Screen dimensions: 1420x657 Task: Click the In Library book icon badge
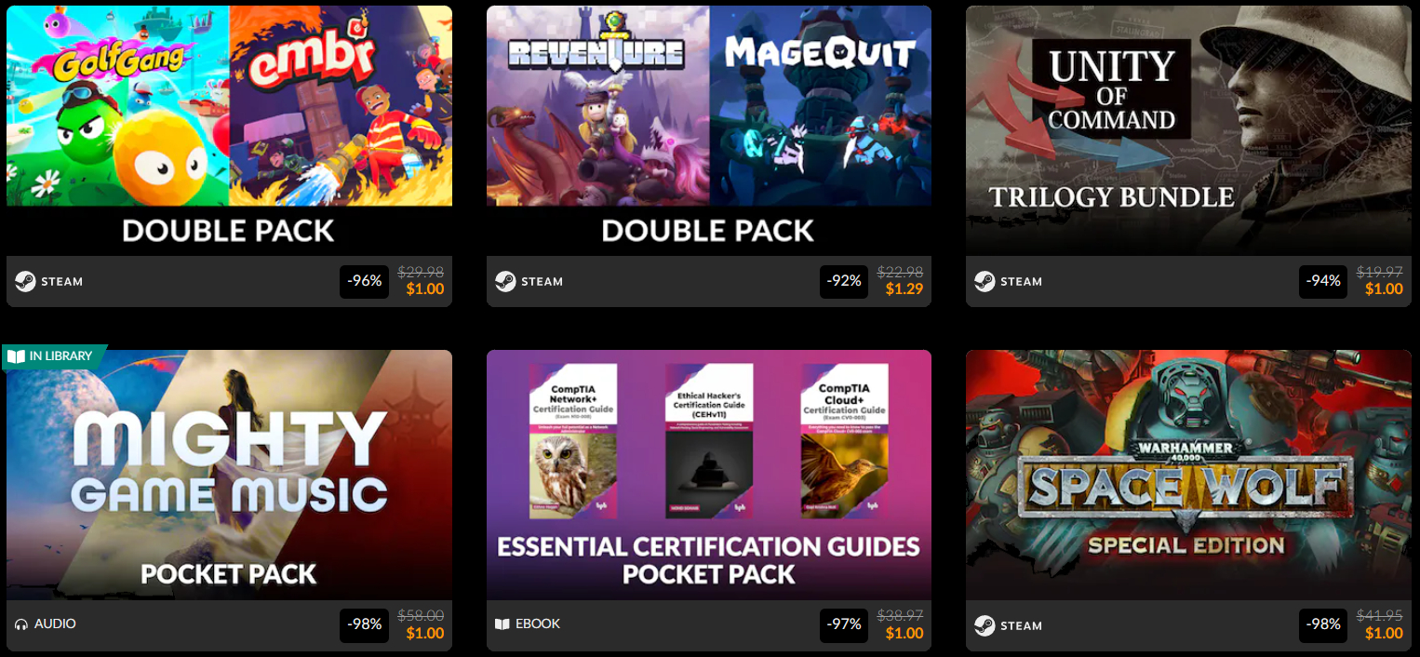pos(16,355)
